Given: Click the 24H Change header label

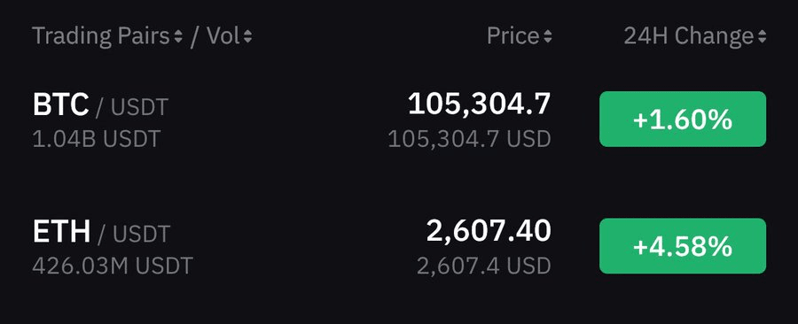Looking at the screenshot, I should pyautogui.click(x=689, y=36).
